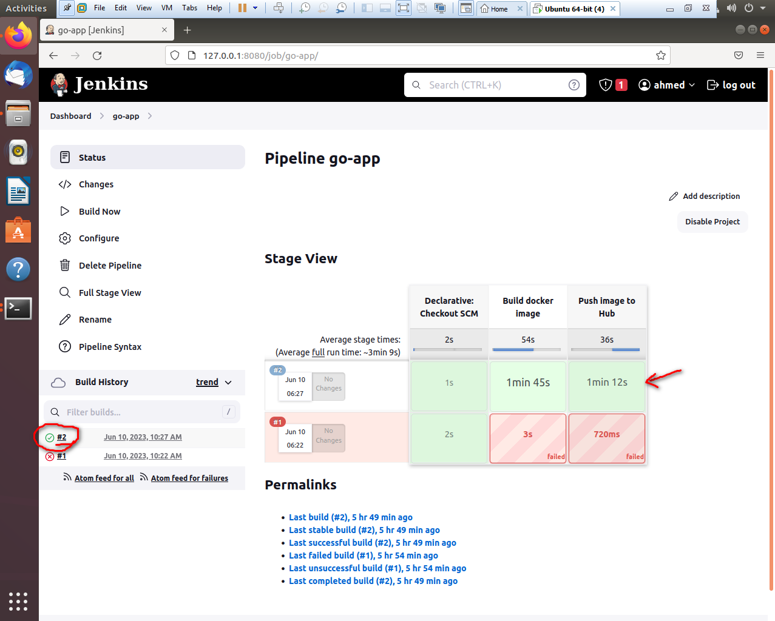Image resolution: width=775 pixels, height=621 pixels.
Task: Open Ubuntu Software from the dock
Action: tap(18, 230)
